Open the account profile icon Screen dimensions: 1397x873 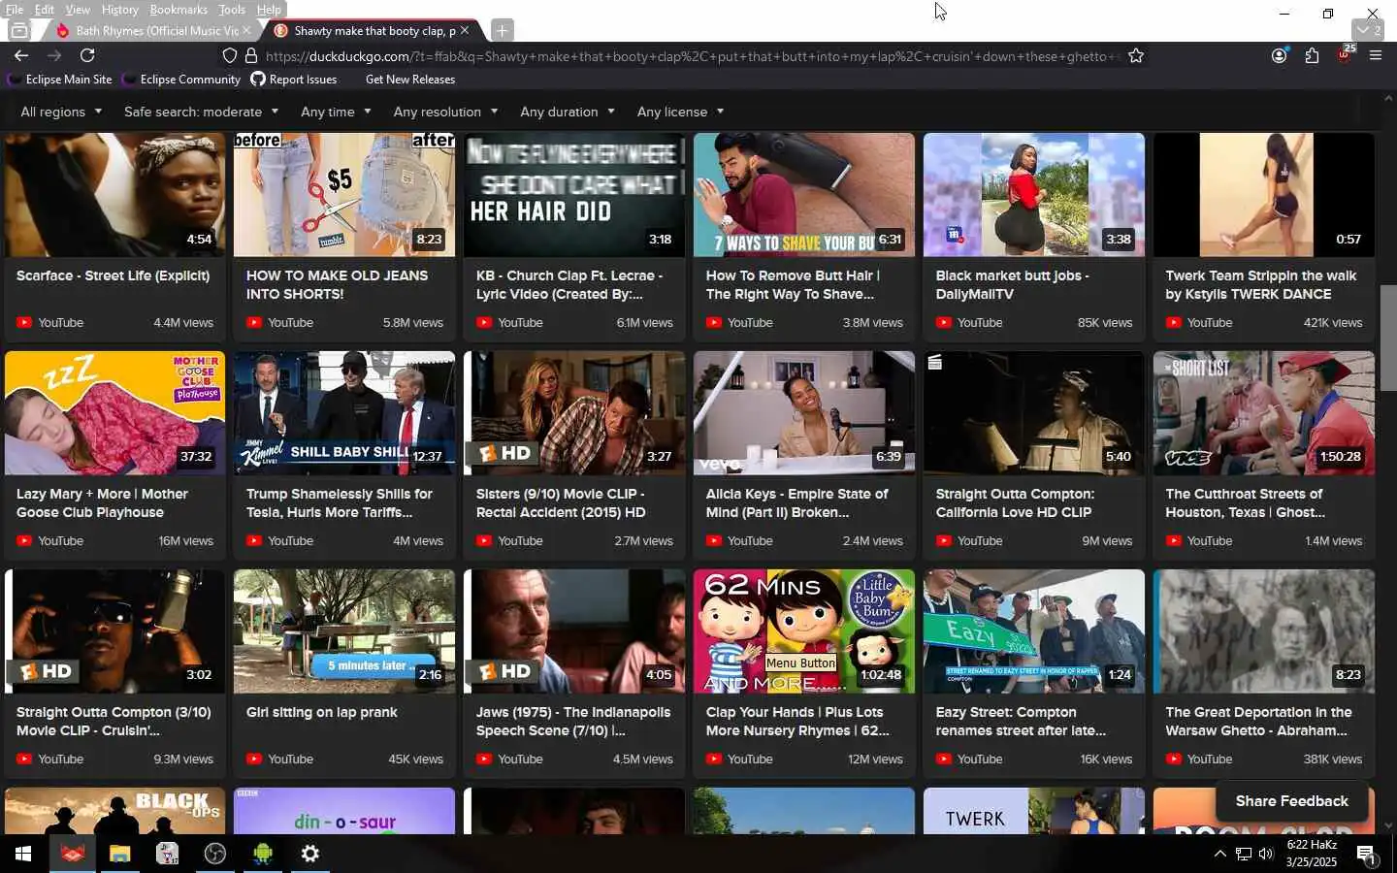point(1280,55)
